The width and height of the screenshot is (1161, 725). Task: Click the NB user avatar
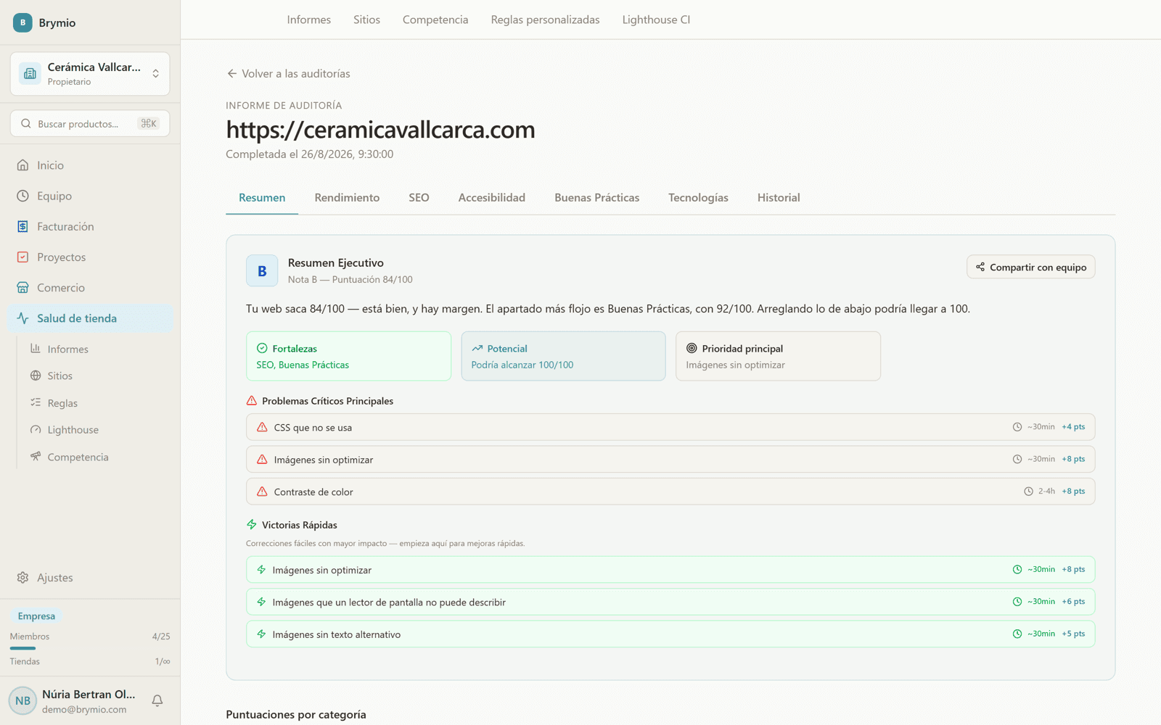[22, 701]
